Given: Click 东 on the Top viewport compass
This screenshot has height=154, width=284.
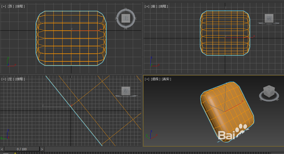Looking at the screenshot, I should pos(135,18).
